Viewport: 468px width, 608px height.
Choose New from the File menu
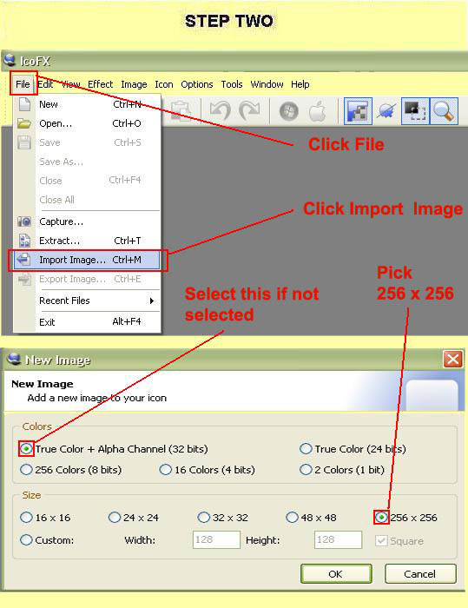87,104
